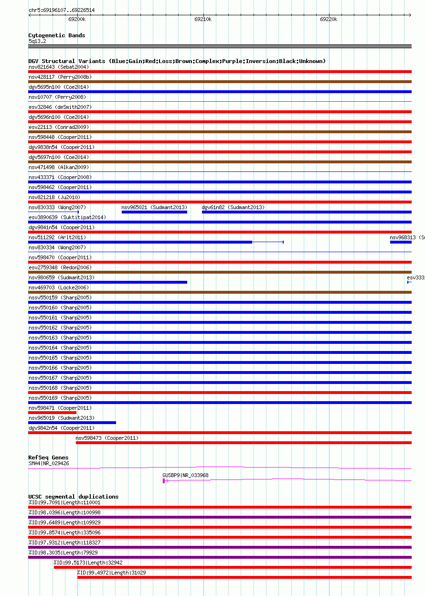
Task: Click segmental duplication %ID:99.7091 Length:110001
Action: [64, 502]
